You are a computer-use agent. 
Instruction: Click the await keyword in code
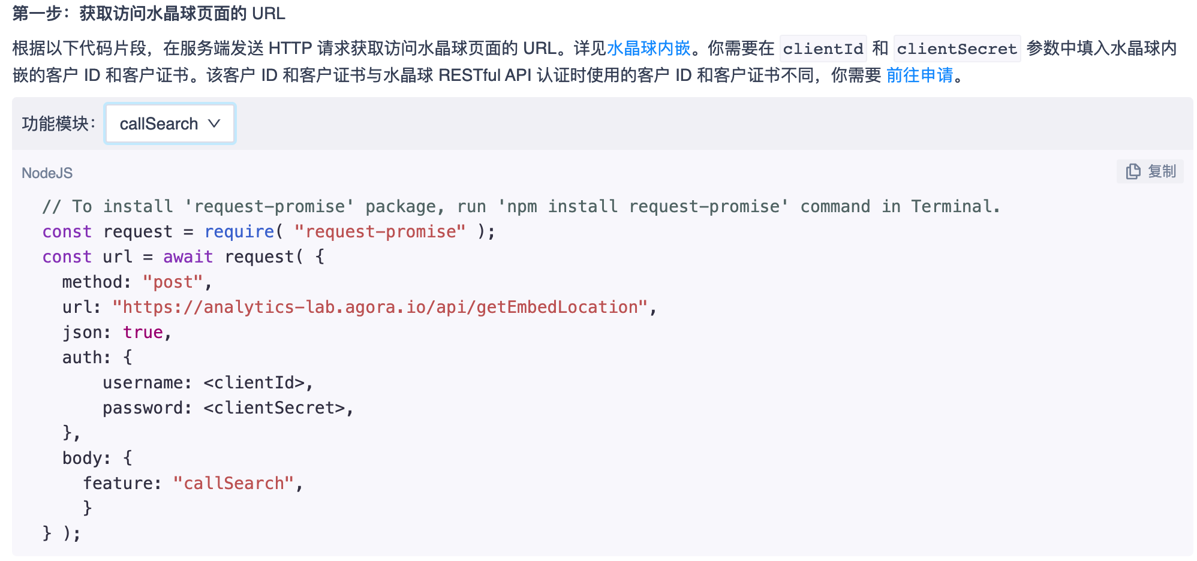(188, 257)
